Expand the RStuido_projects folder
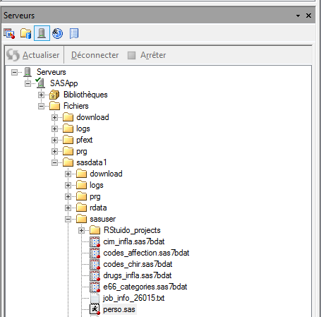The image size is (321, 317). click(x=81, y=230)
